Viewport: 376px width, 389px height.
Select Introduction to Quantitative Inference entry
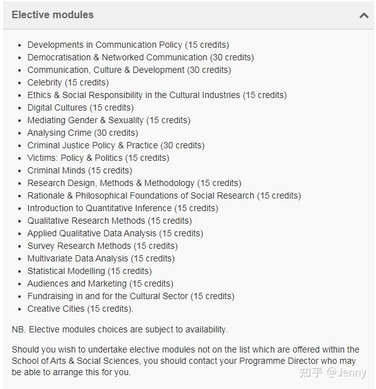point(123,208)
